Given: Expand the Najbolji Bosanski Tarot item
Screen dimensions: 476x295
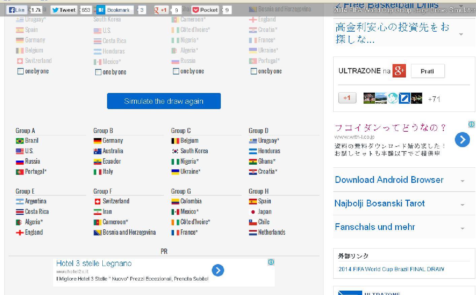Looking at the screenshot, I should 462,204.
